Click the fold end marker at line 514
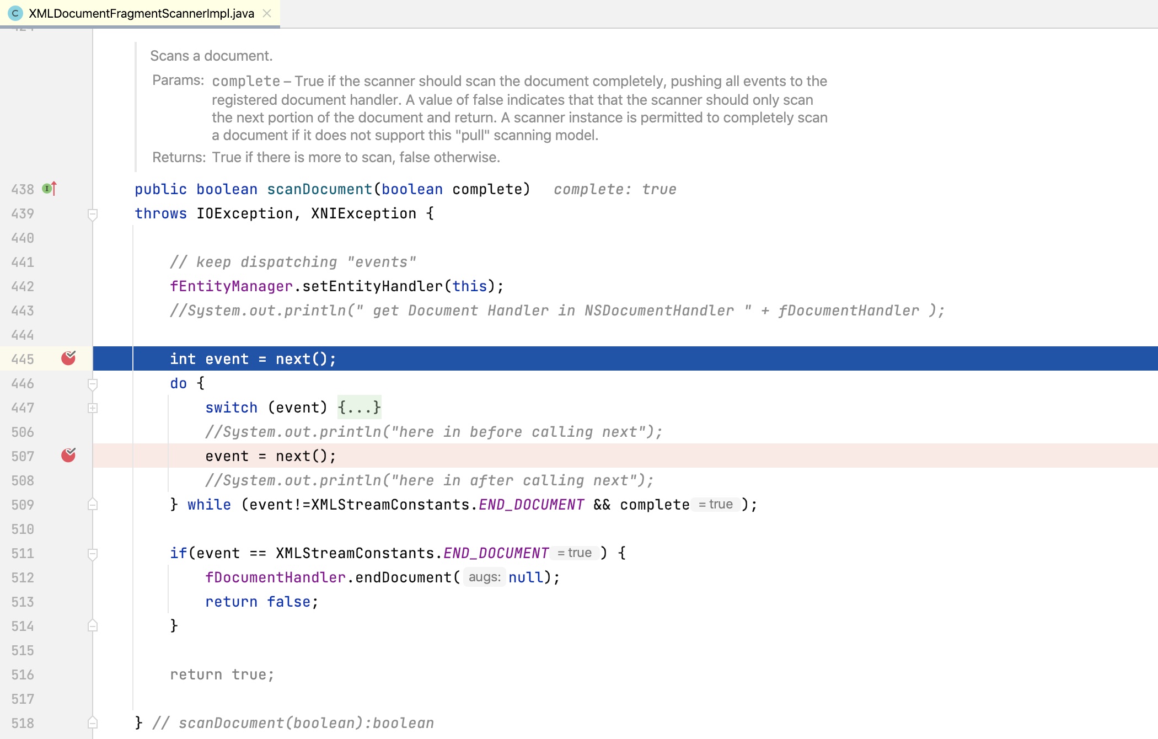Viewport: 1158px width, 739px height. (93, 625)
